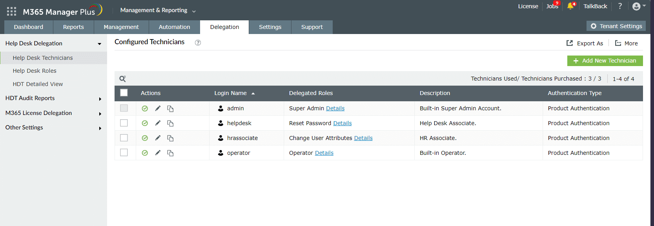Click the user account avatar icon
This screenshot has width=654, height=226.
(636, 6)
